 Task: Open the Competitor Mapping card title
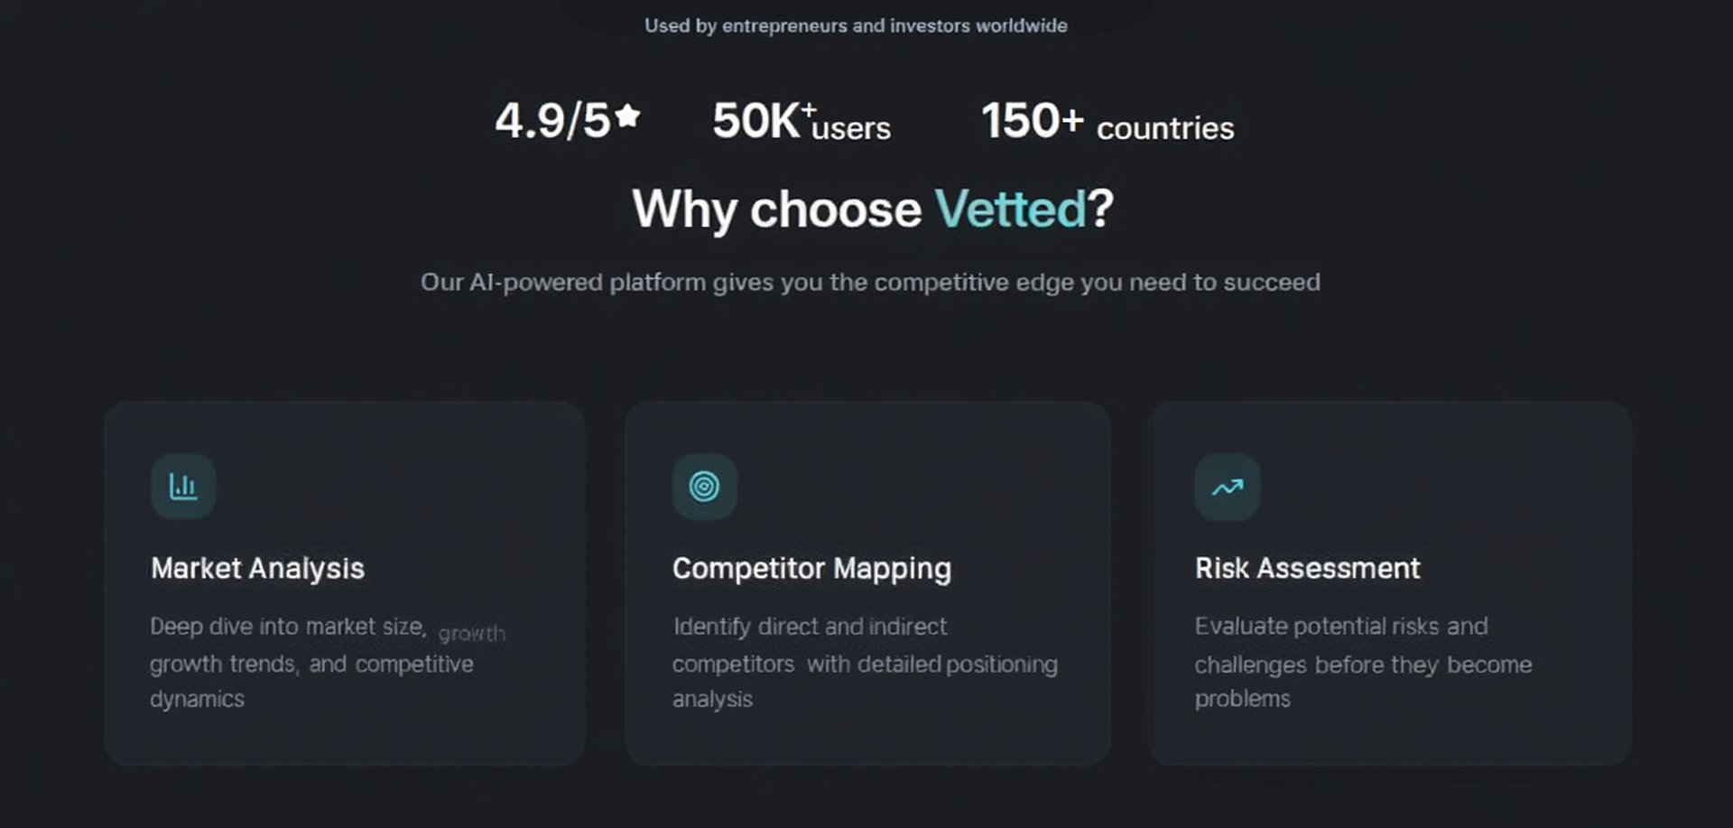pos(811,568)
